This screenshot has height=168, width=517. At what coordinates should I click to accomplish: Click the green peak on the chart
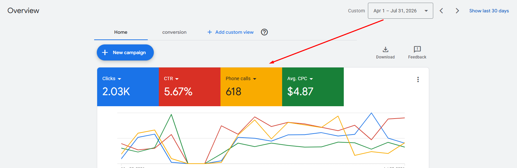(171, 115)
